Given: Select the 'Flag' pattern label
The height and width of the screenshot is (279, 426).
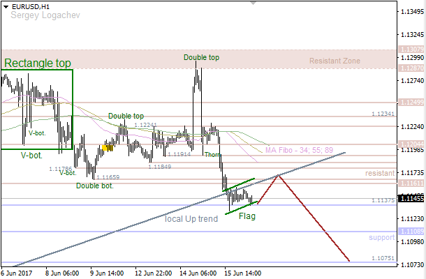Looking at the screenshot, I should [x=247, y=217].
